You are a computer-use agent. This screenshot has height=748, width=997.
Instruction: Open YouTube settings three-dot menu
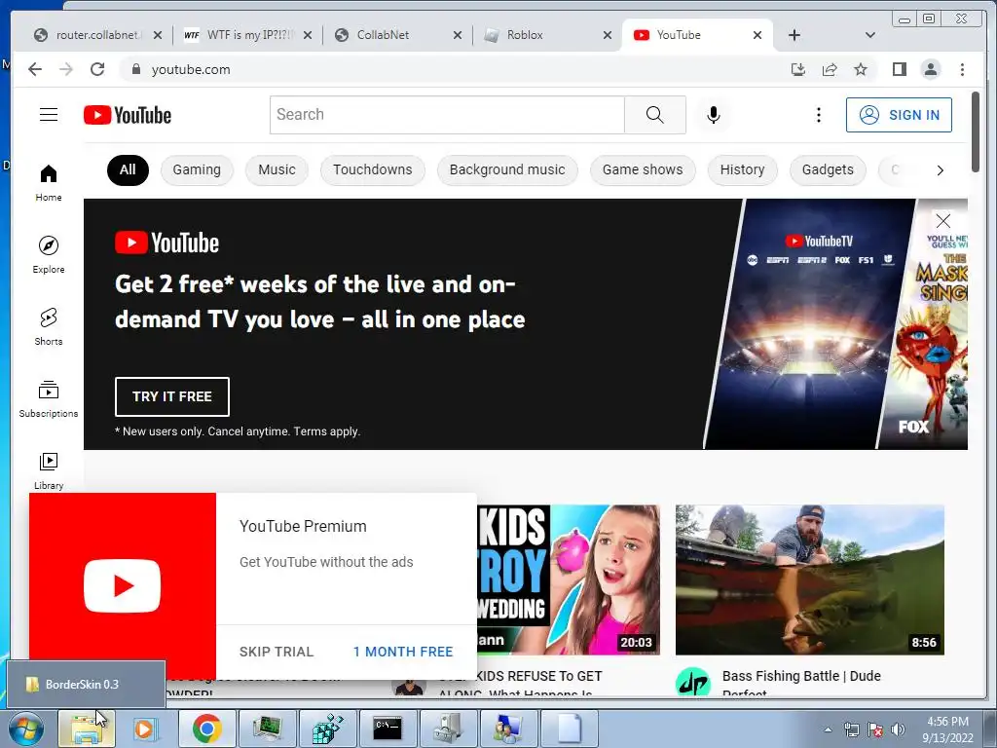pyautogui.click(x=818, y=115)
